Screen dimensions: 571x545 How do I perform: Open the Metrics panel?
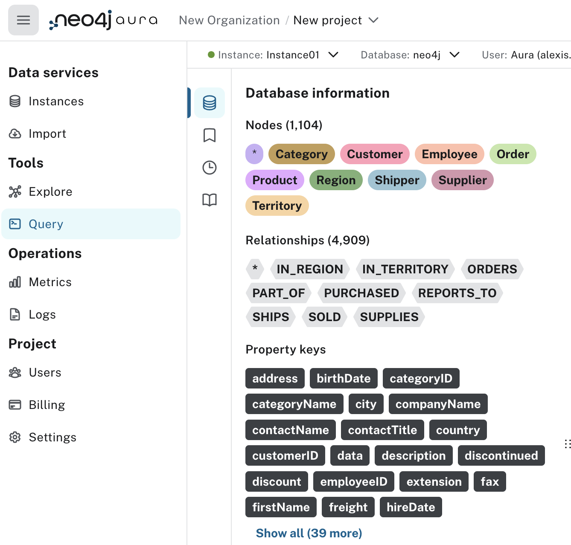[x=50, y=282]
